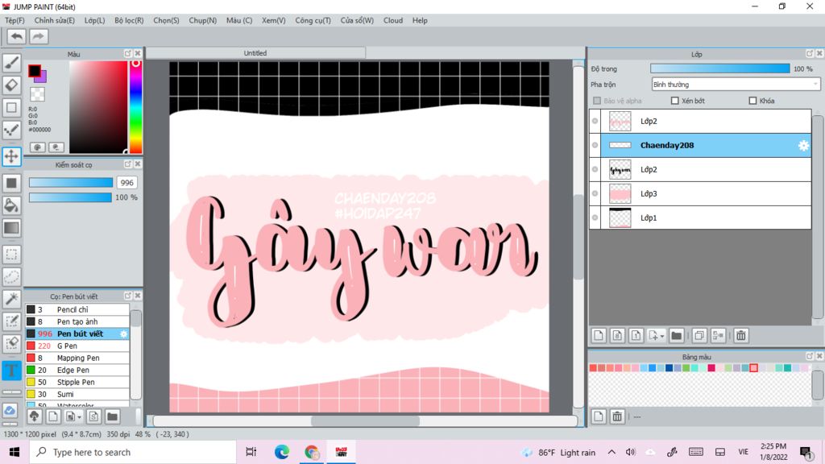Screen dimensions: 825x464
Task: Open settings gear for Chaenday208 layer
Action: (x=803, y=146)
